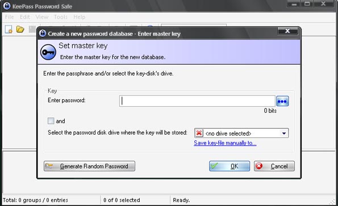The image size is (338, 206).
Task: Click the New database toolbar icon
Action: point(9,30)
